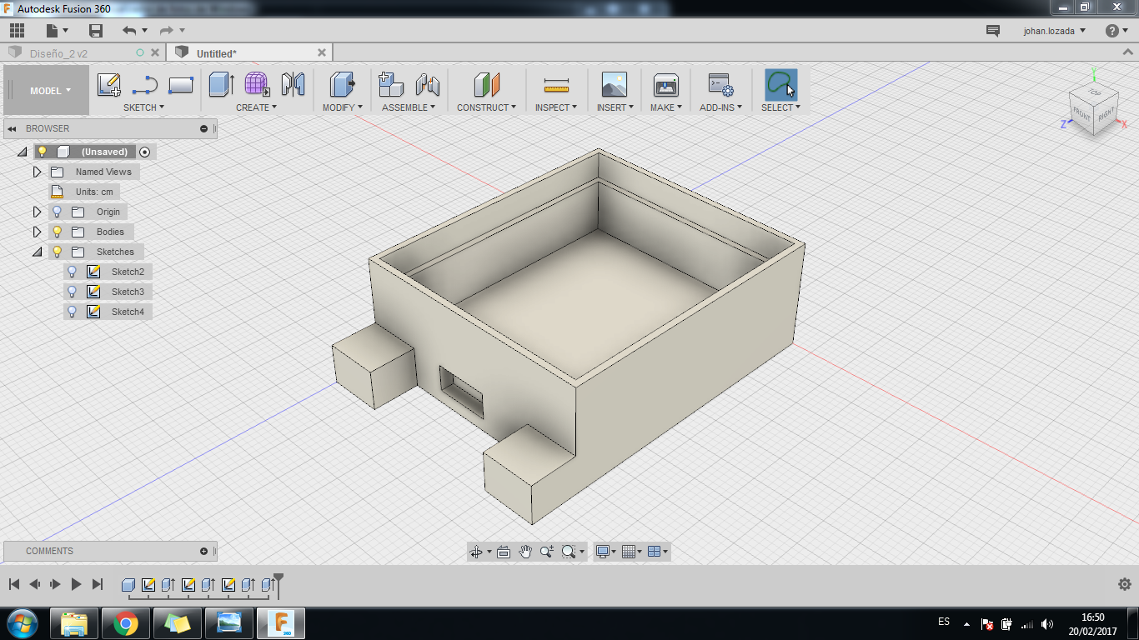Click the ViewCube FRONT face

tap(1082, 114)
